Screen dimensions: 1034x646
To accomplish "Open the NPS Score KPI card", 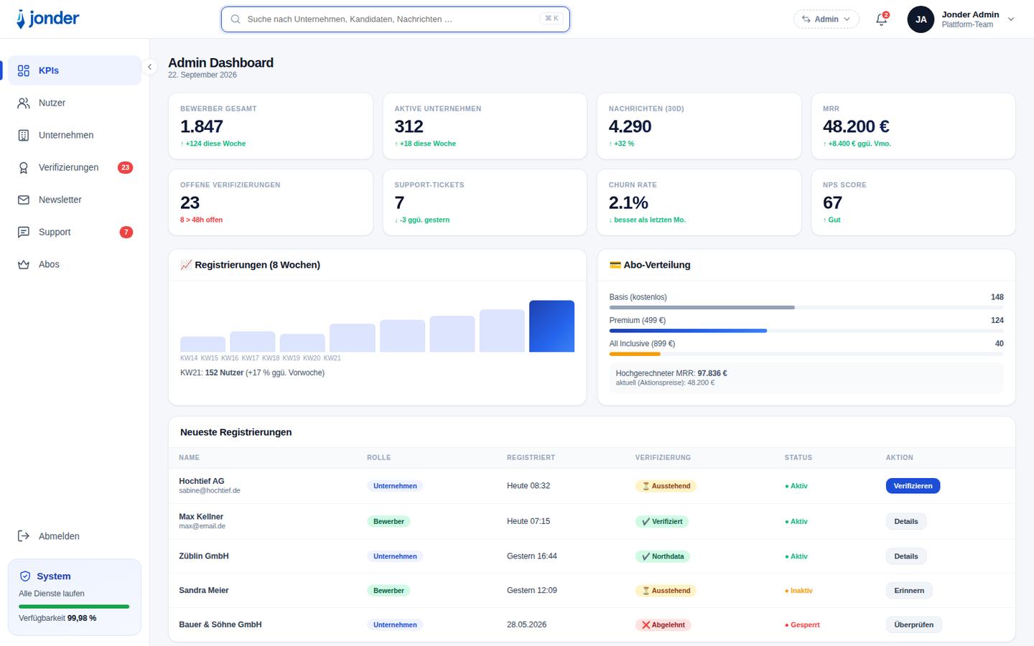I will click(x=913, y=202).
